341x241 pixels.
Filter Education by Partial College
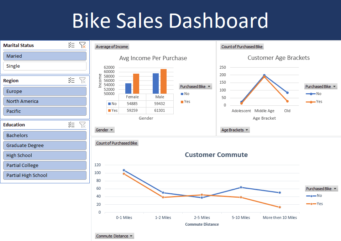[45, 166]
